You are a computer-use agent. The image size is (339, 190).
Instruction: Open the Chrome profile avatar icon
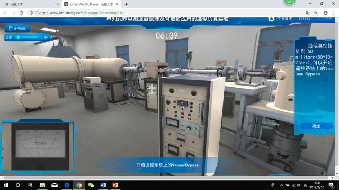tap(325, 13)
